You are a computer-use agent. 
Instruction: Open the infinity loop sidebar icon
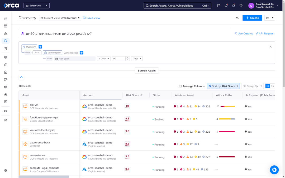6,111
